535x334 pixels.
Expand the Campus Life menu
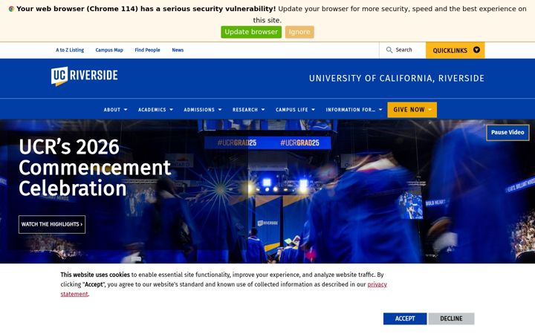[295, 110]
